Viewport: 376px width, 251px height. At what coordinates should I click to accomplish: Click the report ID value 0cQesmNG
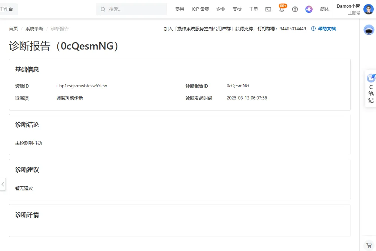coord(237,86)
